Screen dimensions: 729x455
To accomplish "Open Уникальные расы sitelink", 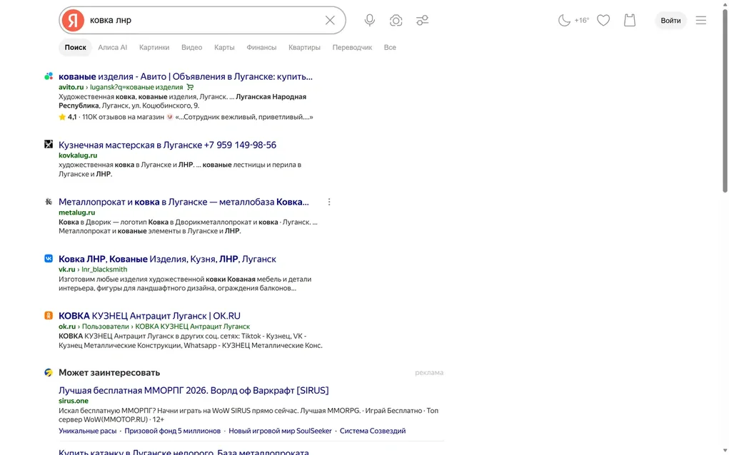I will (87, 431).
